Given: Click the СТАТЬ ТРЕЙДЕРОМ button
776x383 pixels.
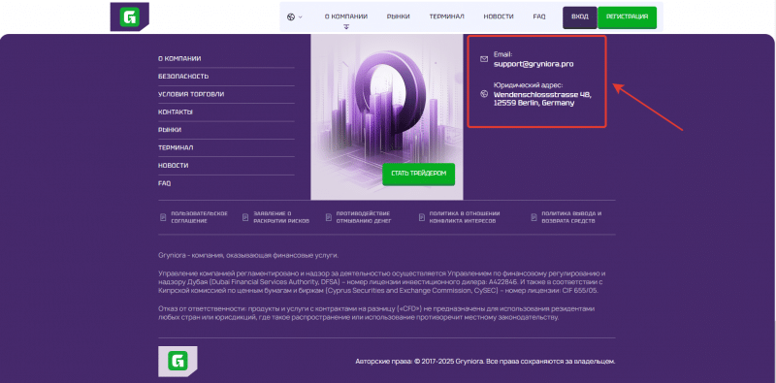Looking at the screenshot, I should (419, 175).
